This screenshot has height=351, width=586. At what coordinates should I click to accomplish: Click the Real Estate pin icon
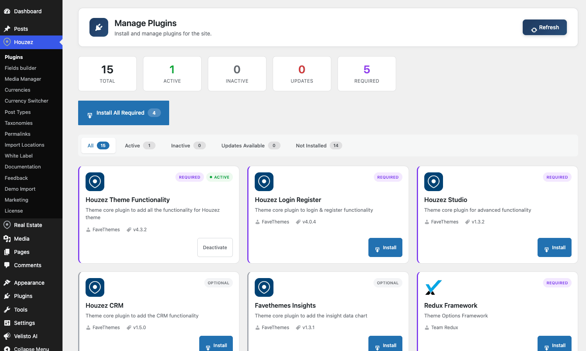[7, 225]
